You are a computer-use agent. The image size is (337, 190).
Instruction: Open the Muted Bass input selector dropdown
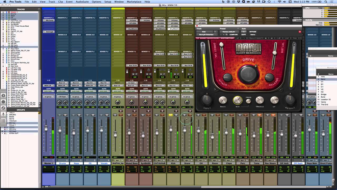pos(132,83)
